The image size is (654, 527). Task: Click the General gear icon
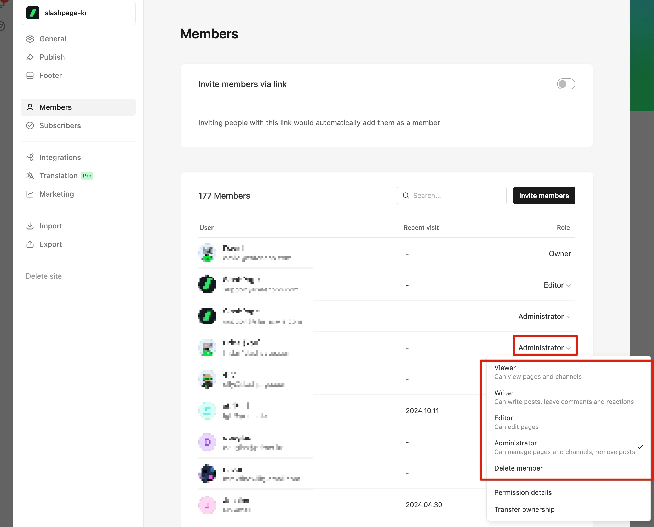pos(30,38)
